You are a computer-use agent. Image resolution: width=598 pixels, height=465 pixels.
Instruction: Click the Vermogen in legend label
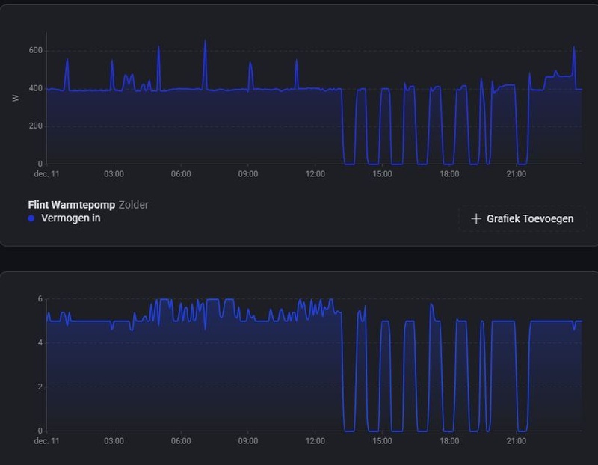pyautogui.click(x=70, y=218)
